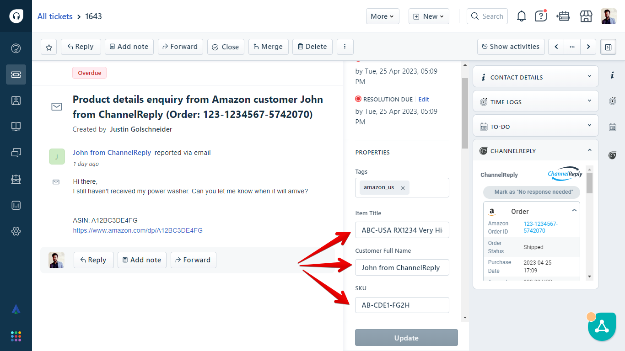Open Amazon Order ID 123-1234567-5742070 link

pos(540,227)
